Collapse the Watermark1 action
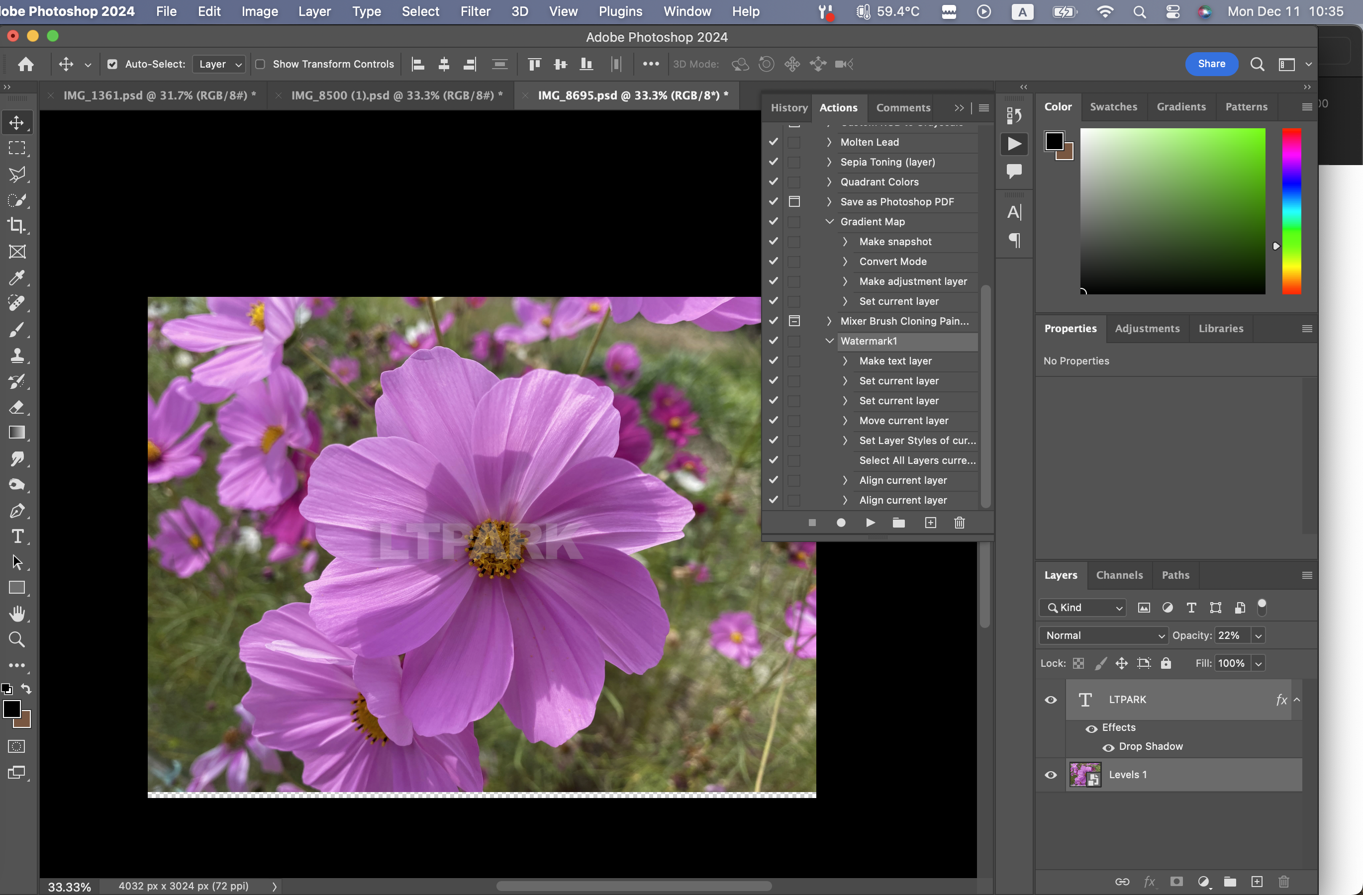The width and height of the screenshot is (1363, 895). tap(829, 341)
